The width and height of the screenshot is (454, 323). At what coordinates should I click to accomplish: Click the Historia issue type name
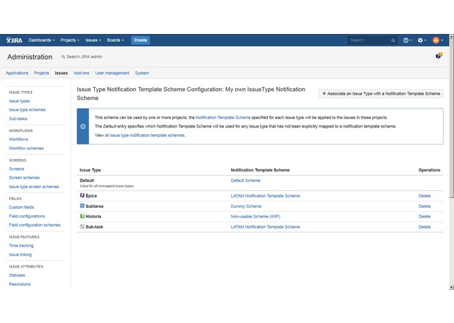tap(93, 216)
